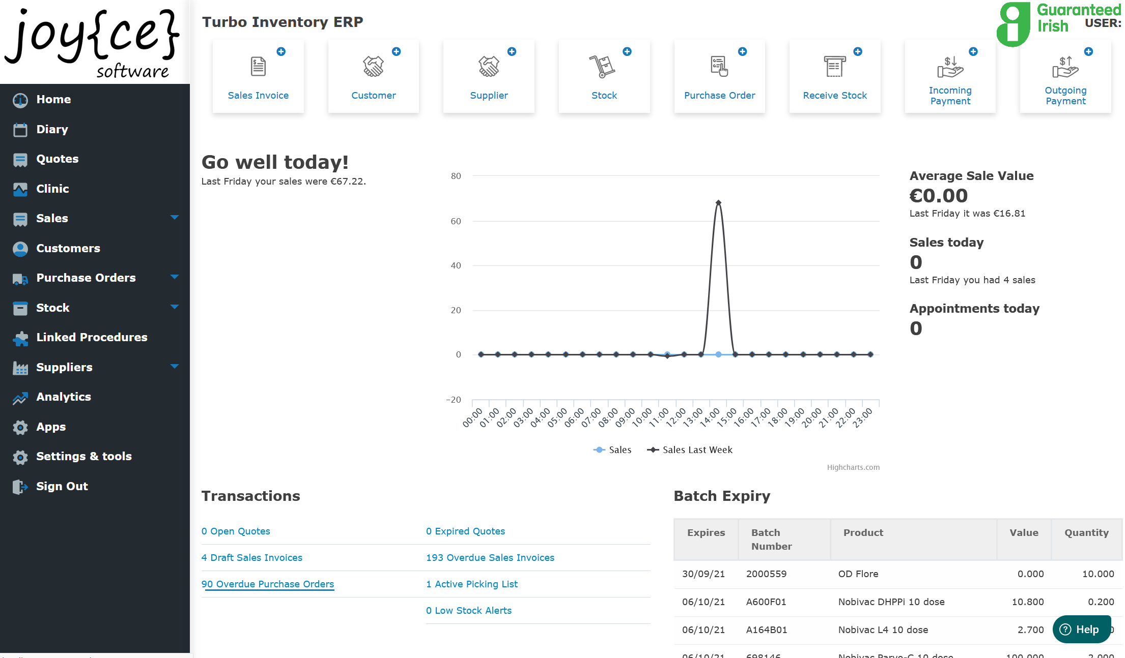Click the plus badge on the Stock card
Screen dimensions: 1125x658
point(627,51)
